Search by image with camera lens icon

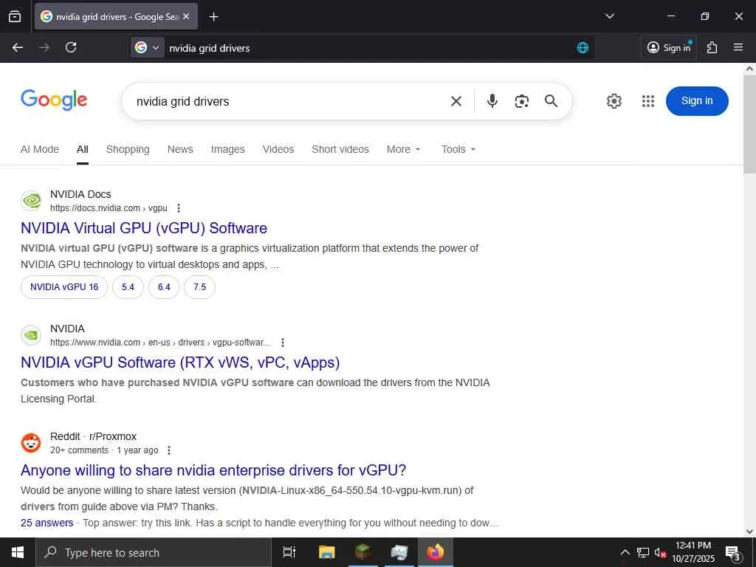click(522, 101)
